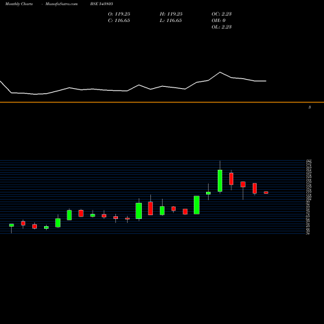Select the C: 116.65 close value
The height and width of the screenshot is (324, 324).
click(119, 21)
